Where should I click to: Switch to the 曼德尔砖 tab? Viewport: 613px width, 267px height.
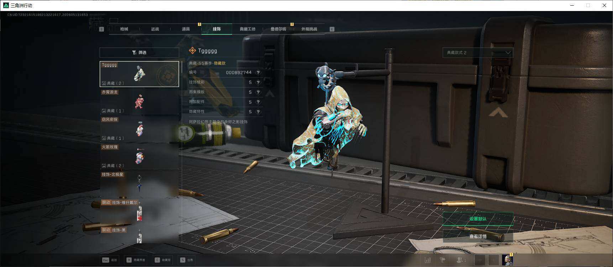278,29
